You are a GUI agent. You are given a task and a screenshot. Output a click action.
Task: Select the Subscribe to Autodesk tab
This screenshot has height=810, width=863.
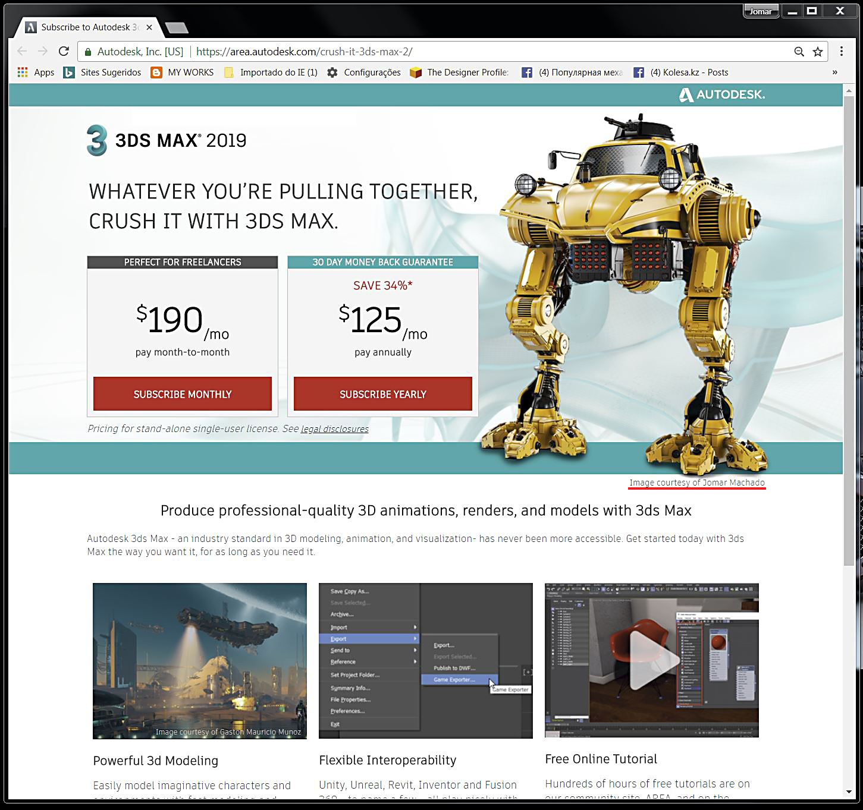tap(89, 27)
